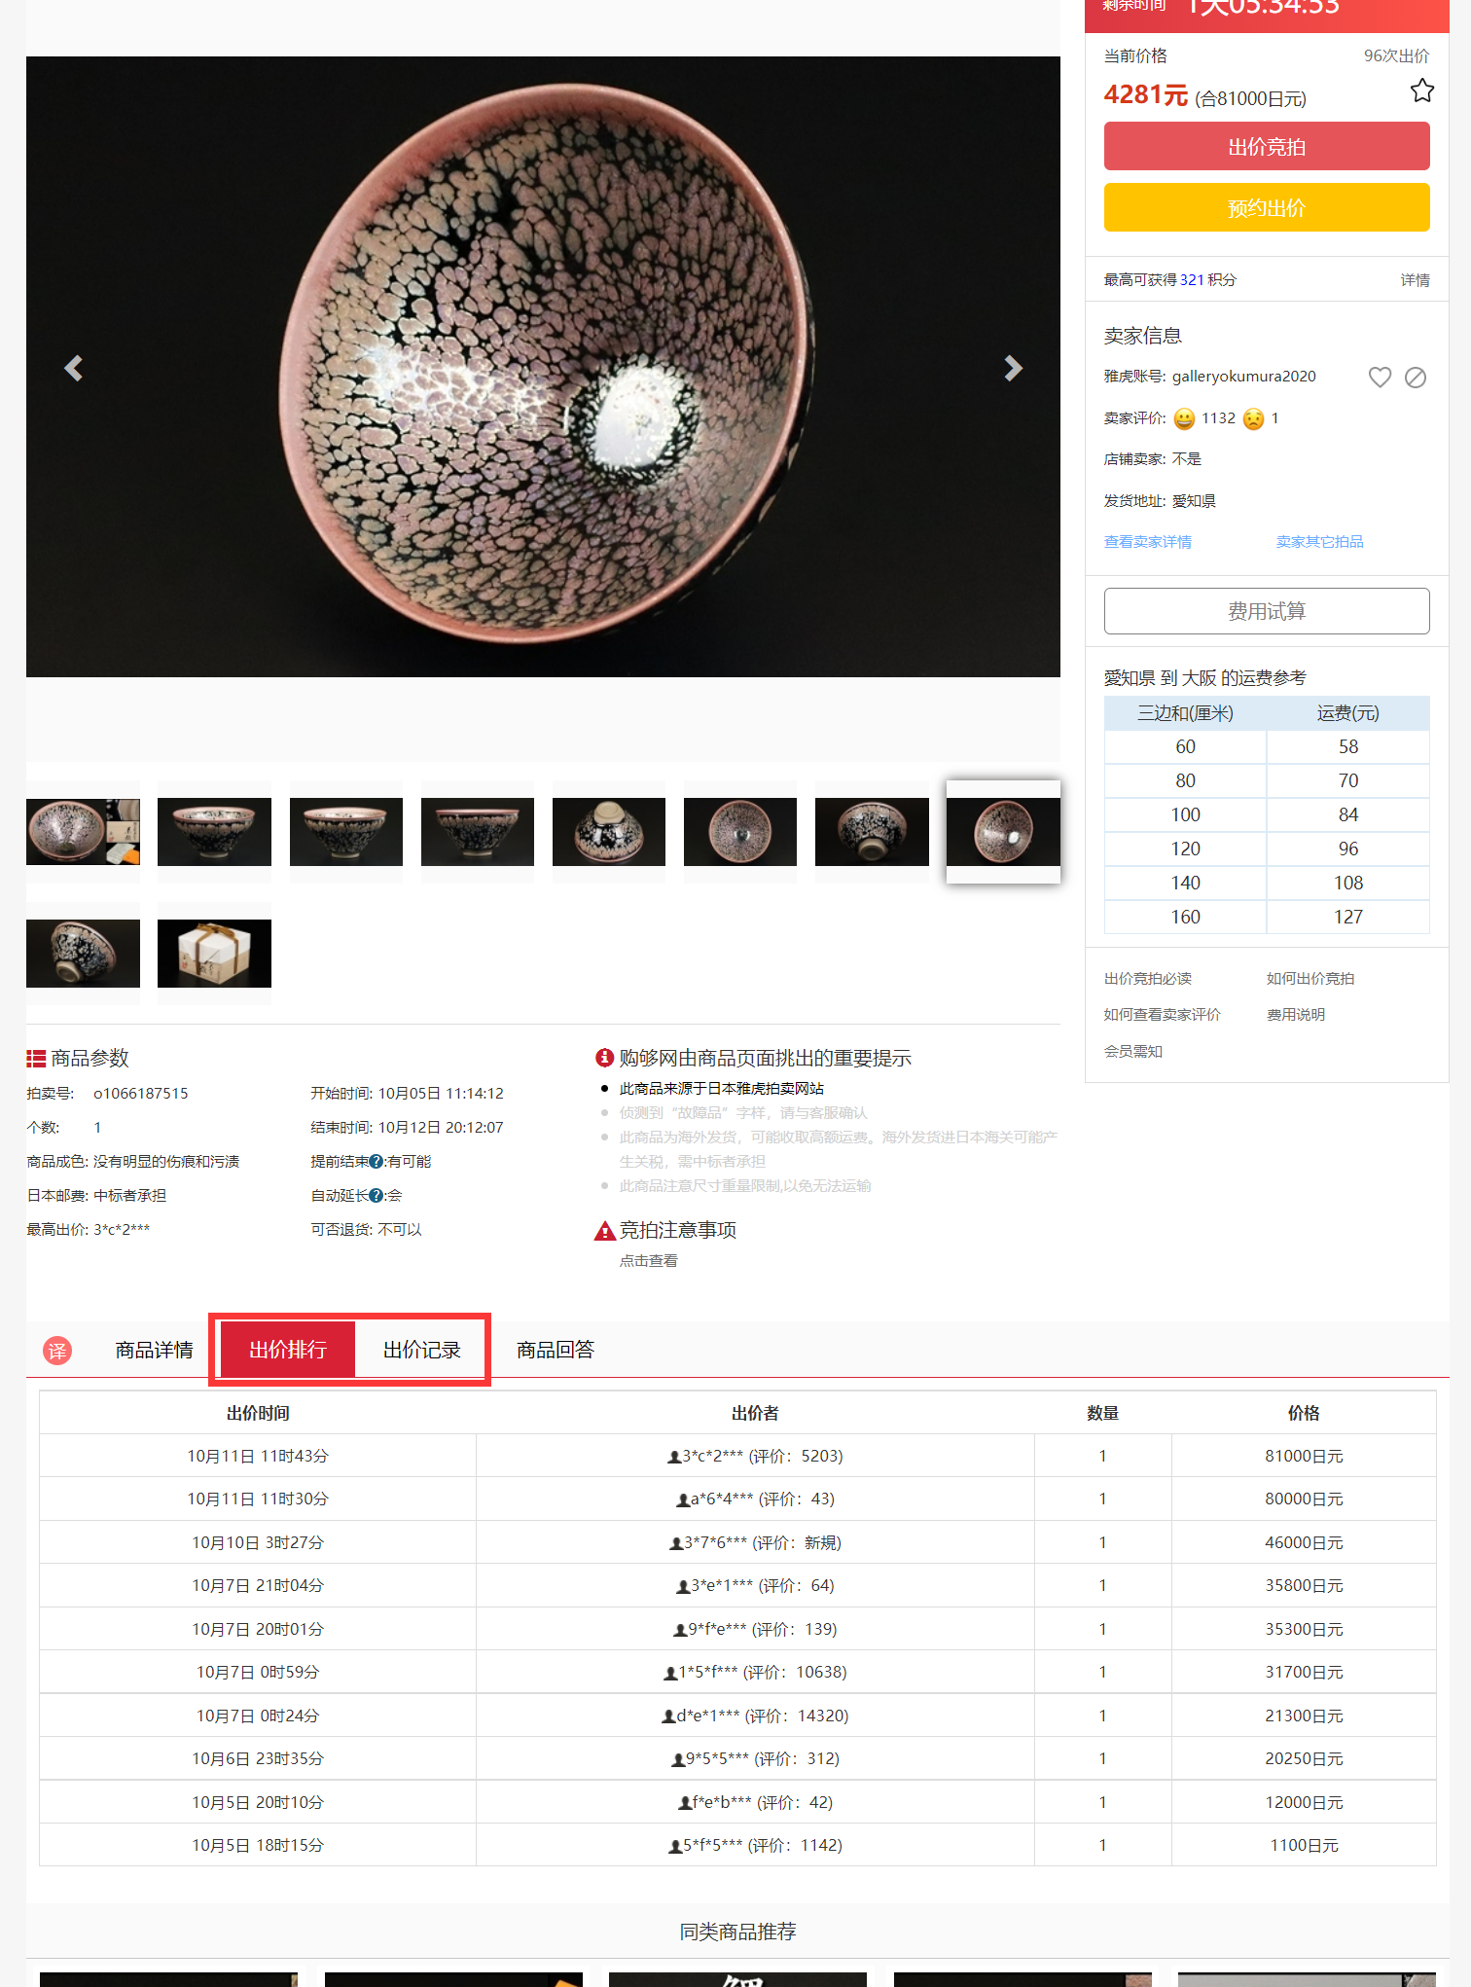Open 查看卖家详情 link
1471x1987 pixels.
[1147, 542]
